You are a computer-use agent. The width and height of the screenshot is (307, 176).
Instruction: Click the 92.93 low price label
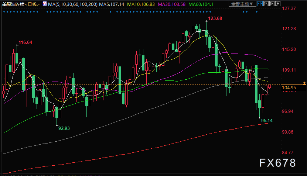pyautogui.click(x=64, y=128)
